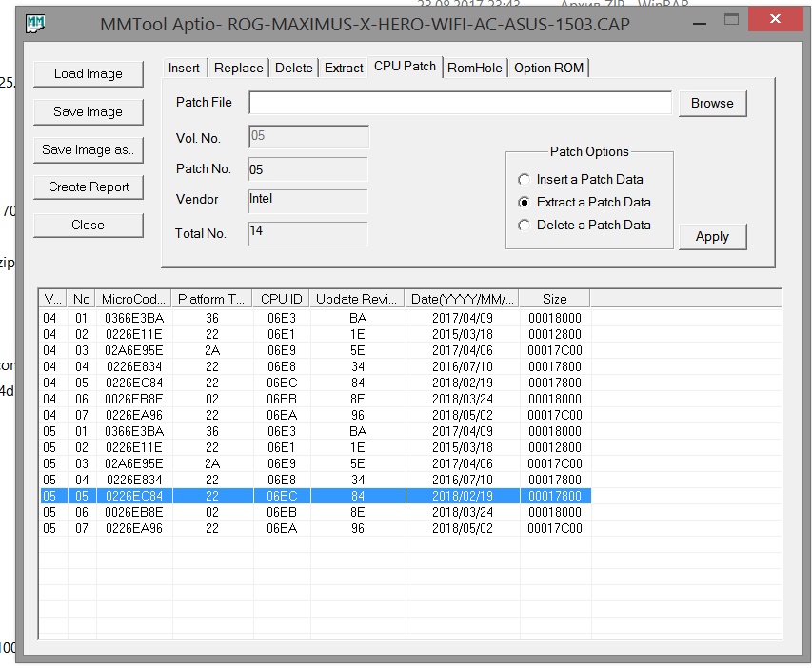Focus the Patch File input field
This screenshot has height=668, width=812.
click(460, 103)
